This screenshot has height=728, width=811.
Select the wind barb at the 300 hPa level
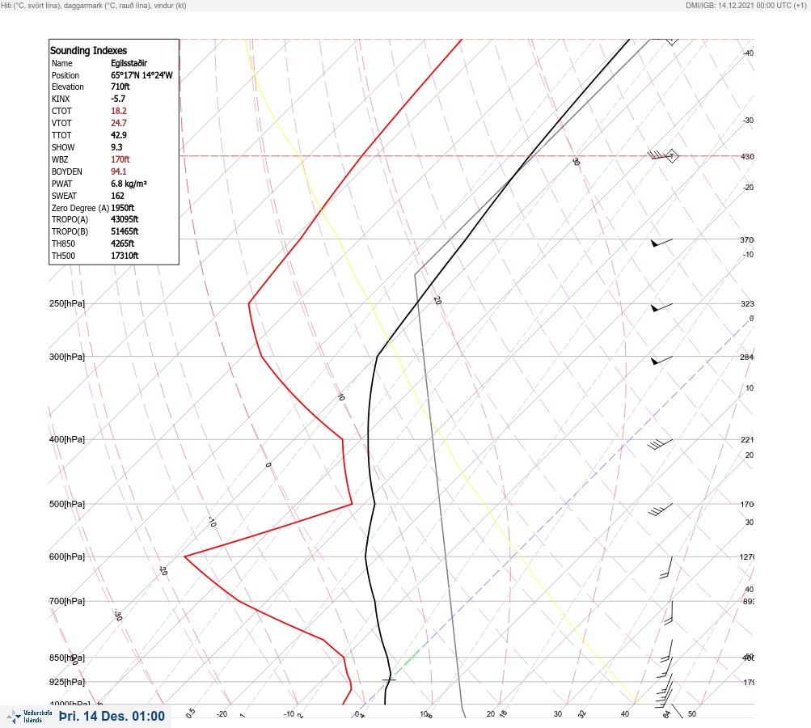(661, 360)
